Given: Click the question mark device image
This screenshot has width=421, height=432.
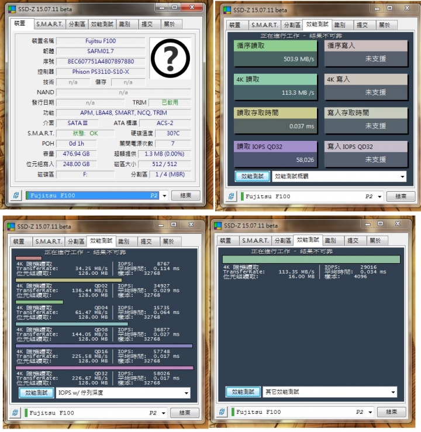Looking at the screenshot, I should tap(170, 58).
